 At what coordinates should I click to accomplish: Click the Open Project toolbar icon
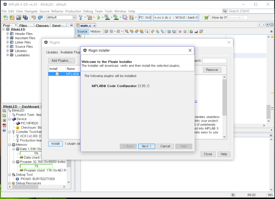[x=19, y=18]
